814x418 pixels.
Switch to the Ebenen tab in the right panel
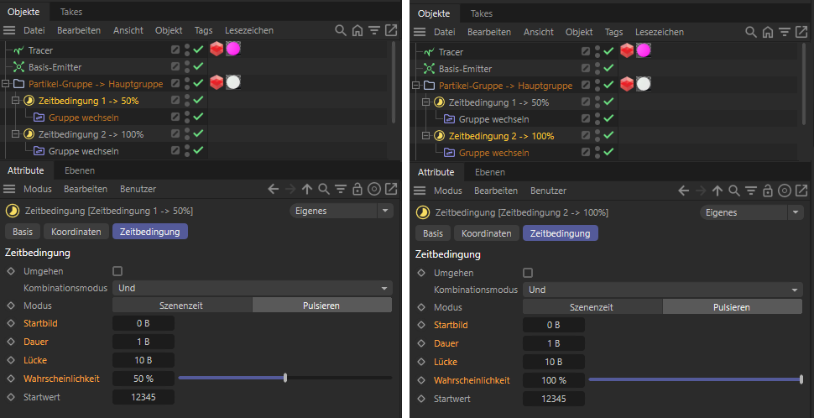tap(489, 172)
